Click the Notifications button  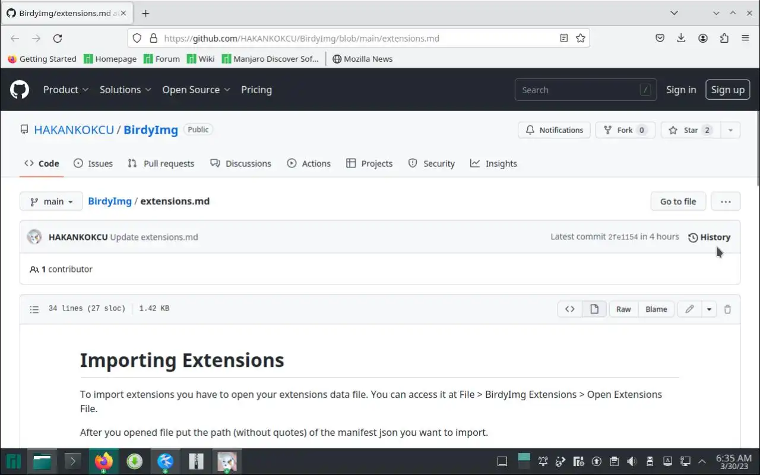(555, 130)
